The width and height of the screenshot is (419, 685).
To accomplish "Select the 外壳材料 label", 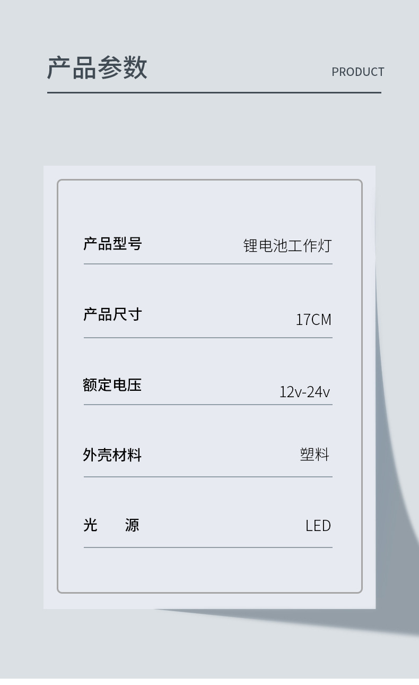I will (x=112, y=455).
